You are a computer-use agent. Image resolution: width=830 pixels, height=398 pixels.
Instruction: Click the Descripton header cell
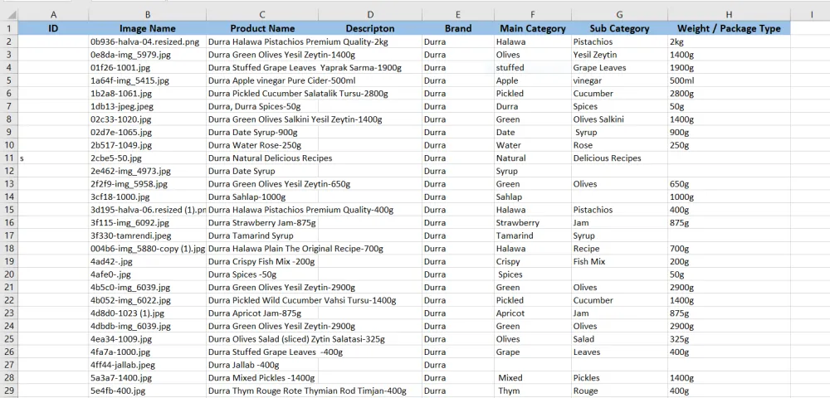[370, 28]
